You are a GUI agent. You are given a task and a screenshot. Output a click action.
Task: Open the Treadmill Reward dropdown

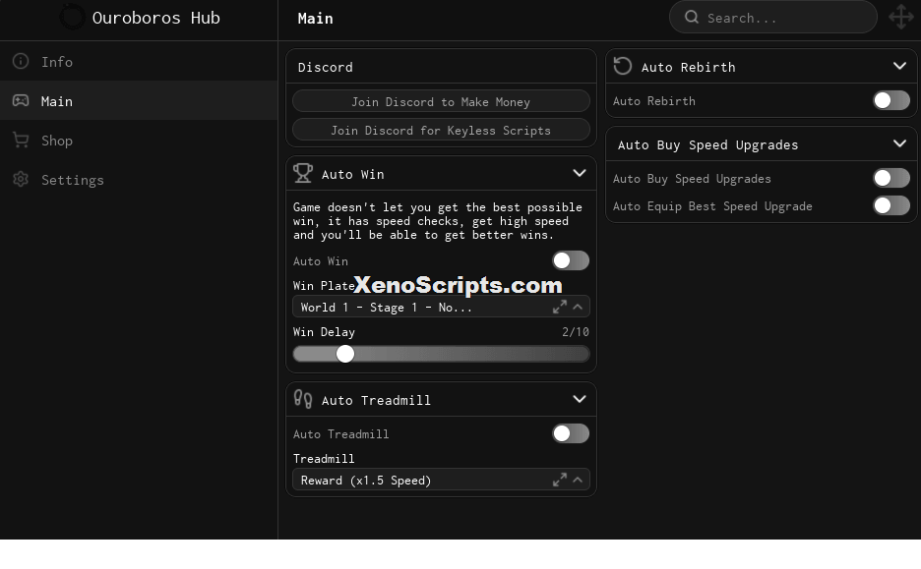click(441, 480)
